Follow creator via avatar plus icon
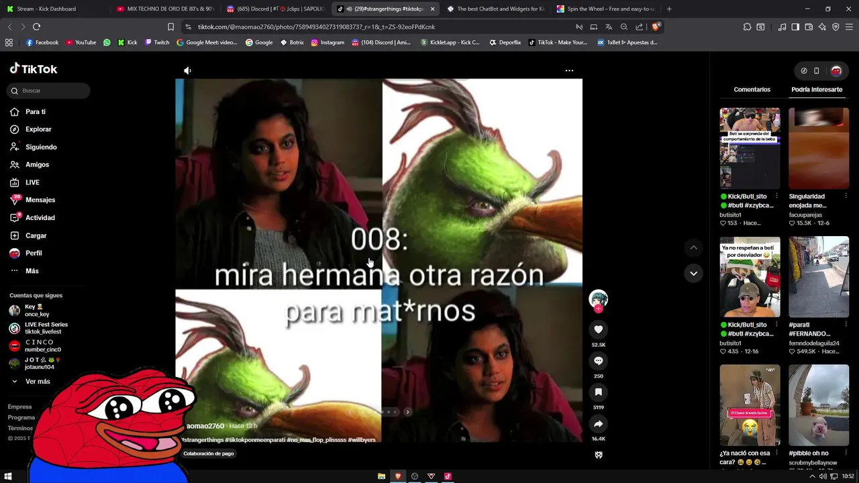 coord(598,309)
